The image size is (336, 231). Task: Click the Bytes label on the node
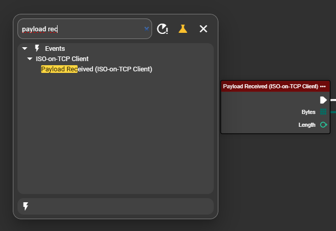pyautogui.click(x=308, y=112)
